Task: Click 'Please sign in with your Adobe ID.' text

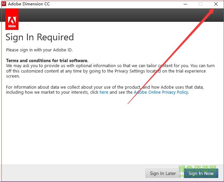Action: pyautogui.click(x=39, y=50)
